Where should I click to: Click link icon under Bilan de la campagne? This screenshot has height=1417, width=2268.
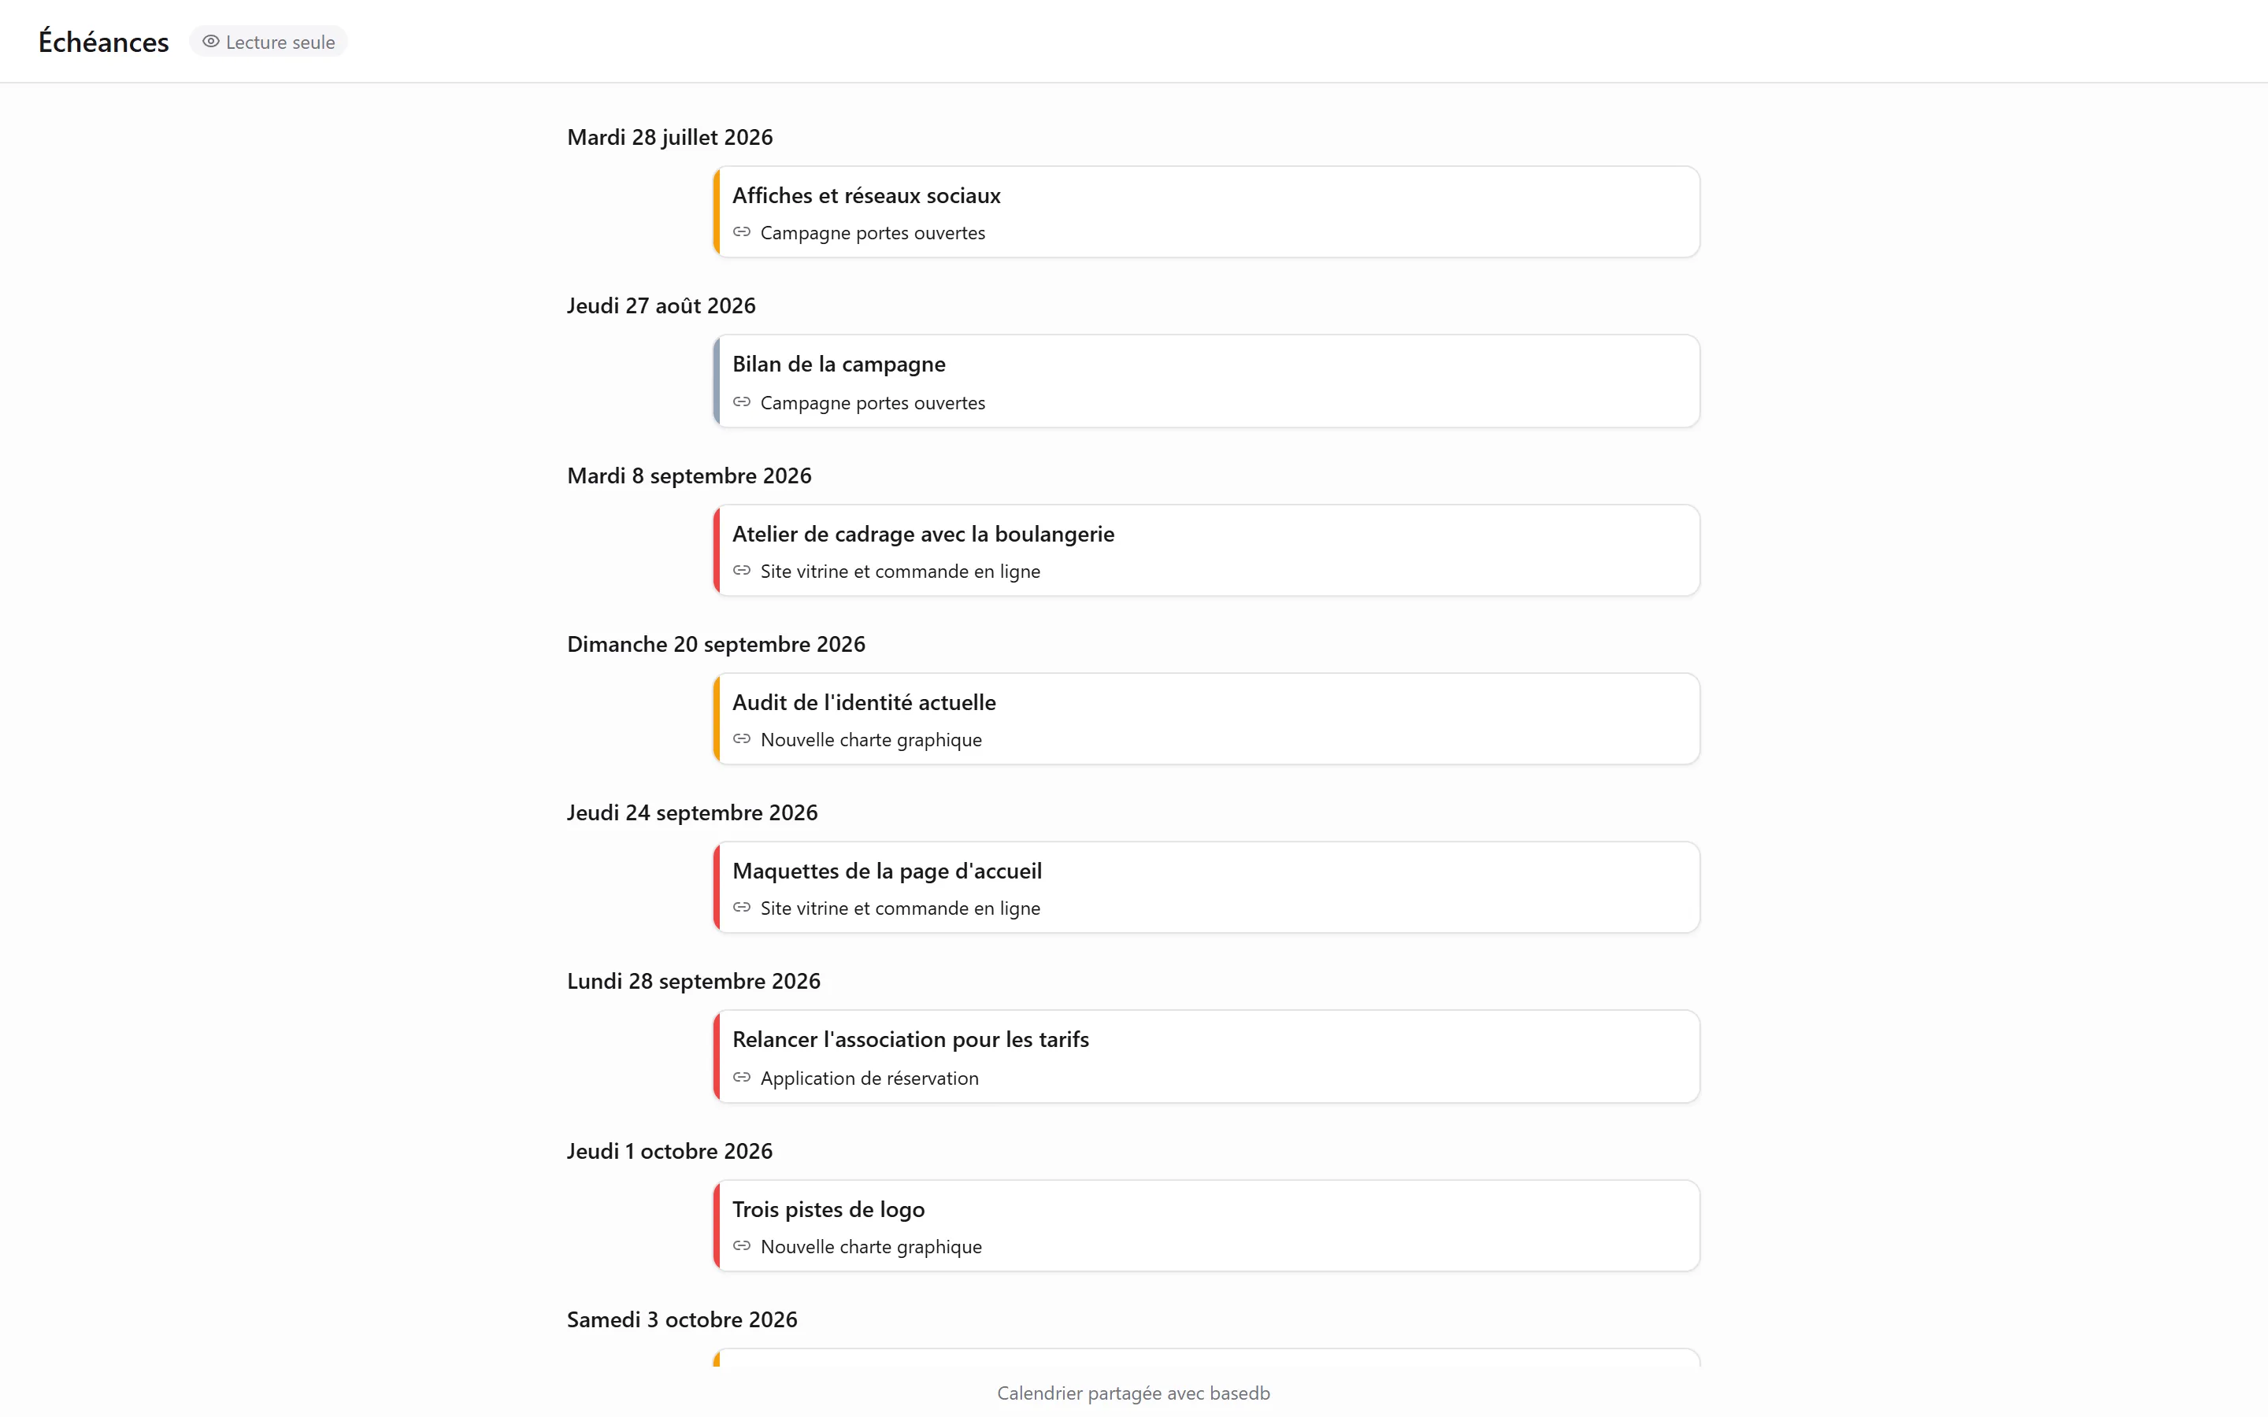(741, 402)
